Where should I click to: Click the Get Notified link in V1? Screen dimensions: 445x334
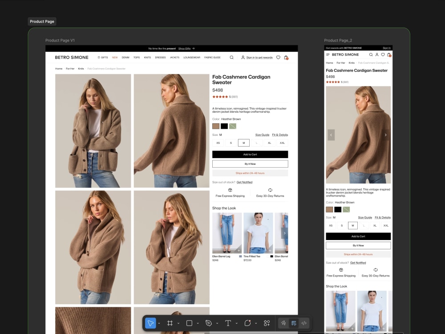tap(244, 182)
